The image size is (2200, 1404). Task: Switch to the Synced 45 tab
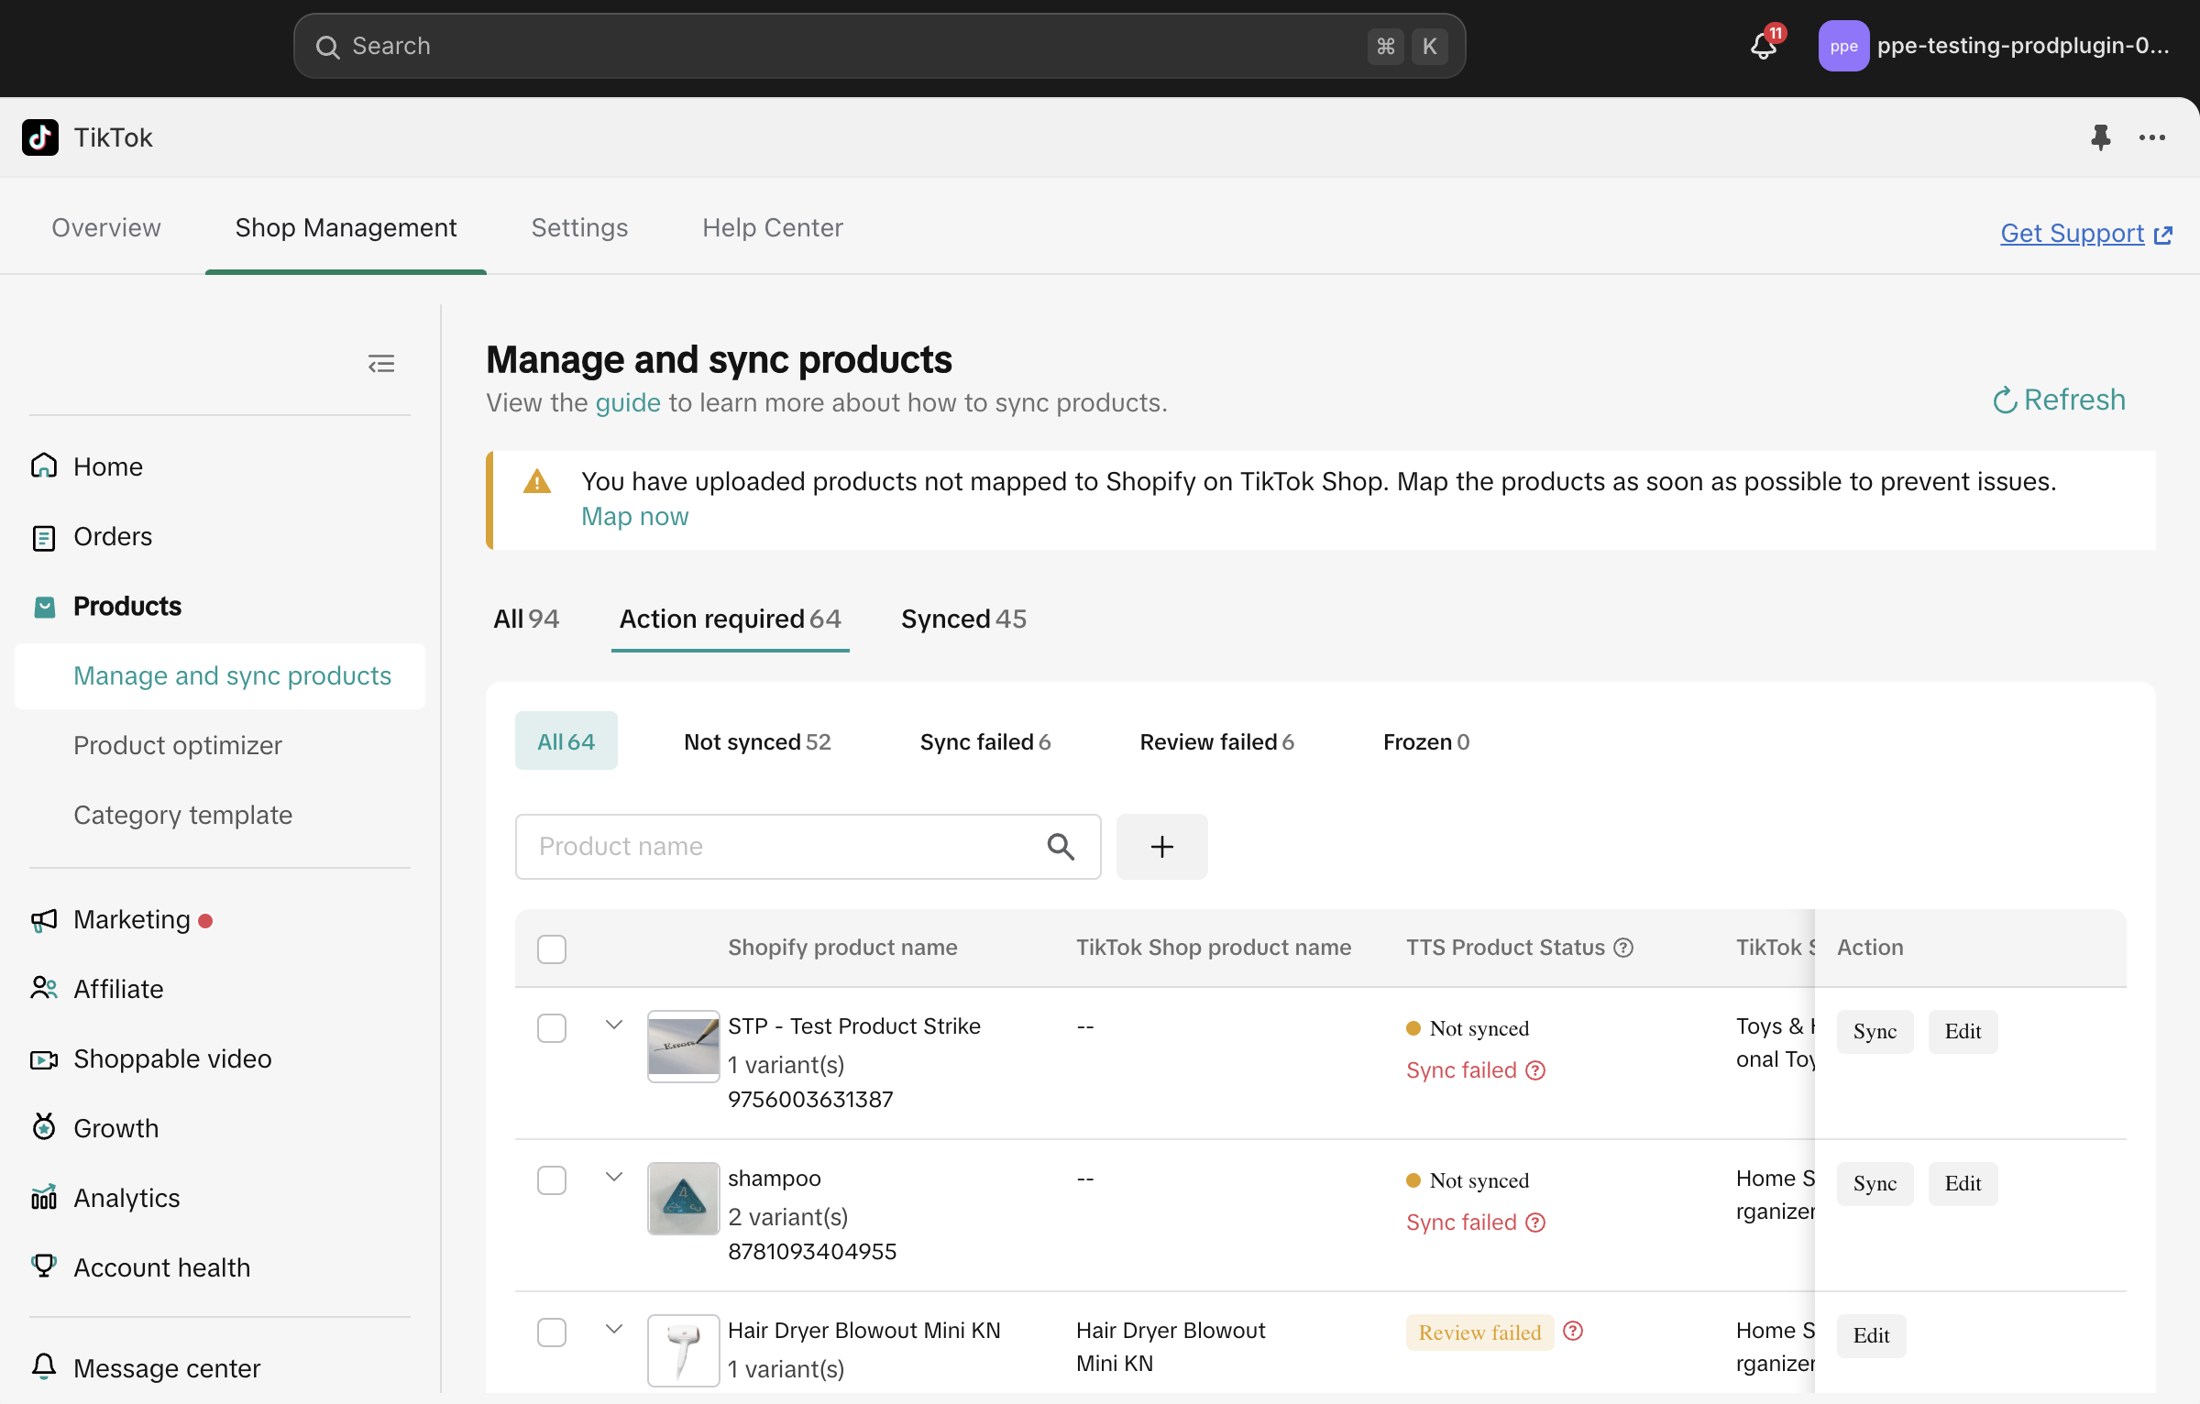pyautogui.click(x=963, y=619)
